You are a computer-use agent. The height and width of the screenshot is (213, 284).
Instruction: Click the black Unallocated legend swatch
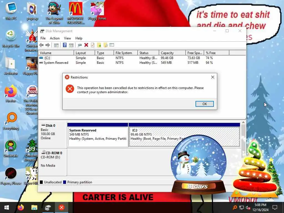tap(41, 182)
